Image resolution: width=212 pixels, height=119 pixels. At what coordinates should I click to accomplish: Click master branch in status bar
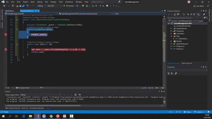pyautogui.click(x=199, y=112)
